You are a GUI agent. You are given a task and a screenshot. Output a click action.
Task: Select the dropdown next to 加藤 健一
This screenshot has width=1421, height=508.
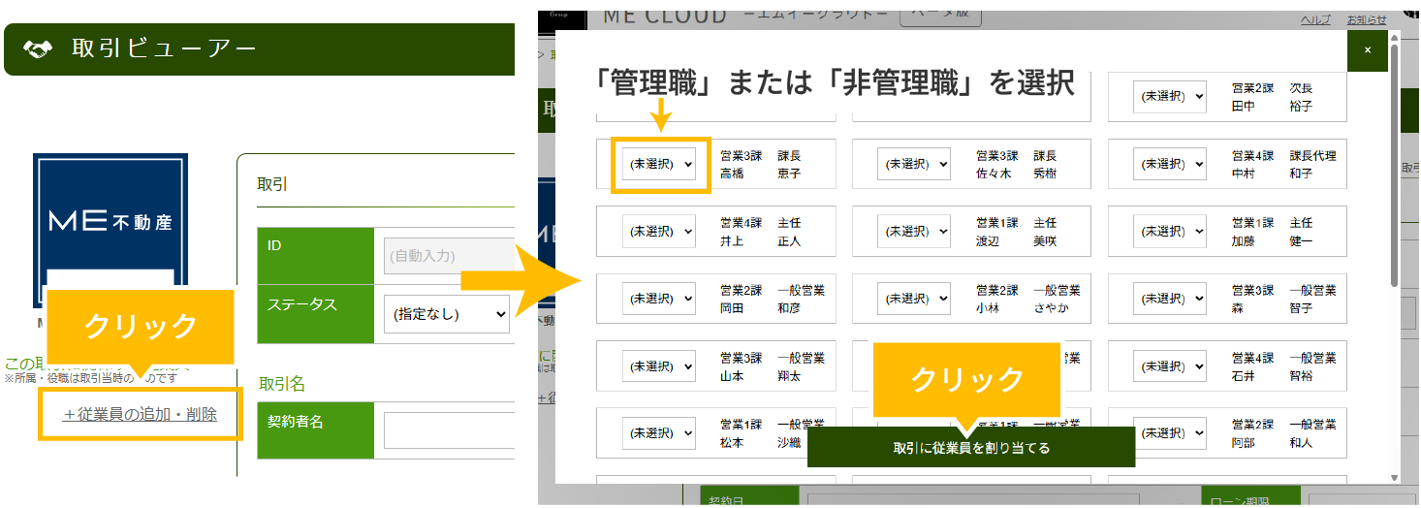click(1170, 232)
